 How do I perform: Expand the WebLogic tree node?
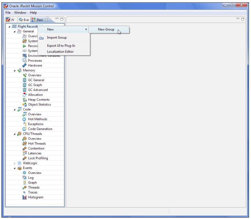coord(15,163)
